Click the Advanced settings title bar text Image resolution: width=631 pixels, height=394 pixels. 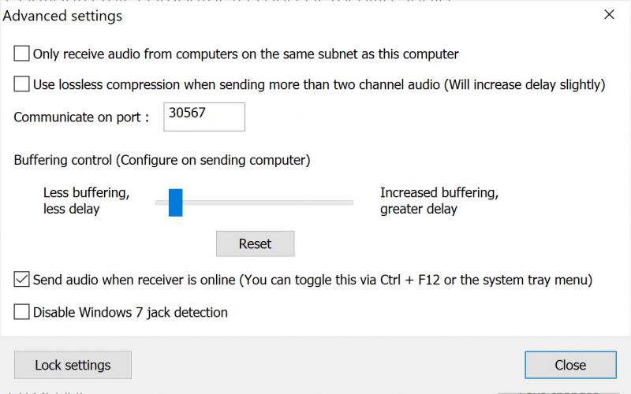tap(63, 16)
